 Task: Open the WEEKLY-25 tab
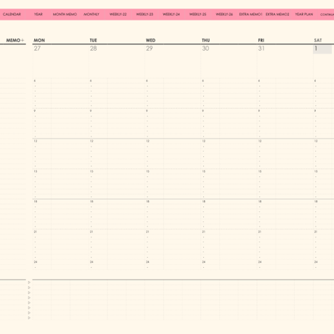coord(197,15)
